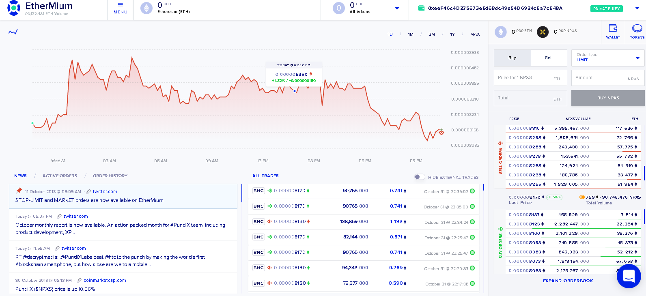The image size is (646, 296).
Task: Select the 3M chart range
Action: coord(432,34)
